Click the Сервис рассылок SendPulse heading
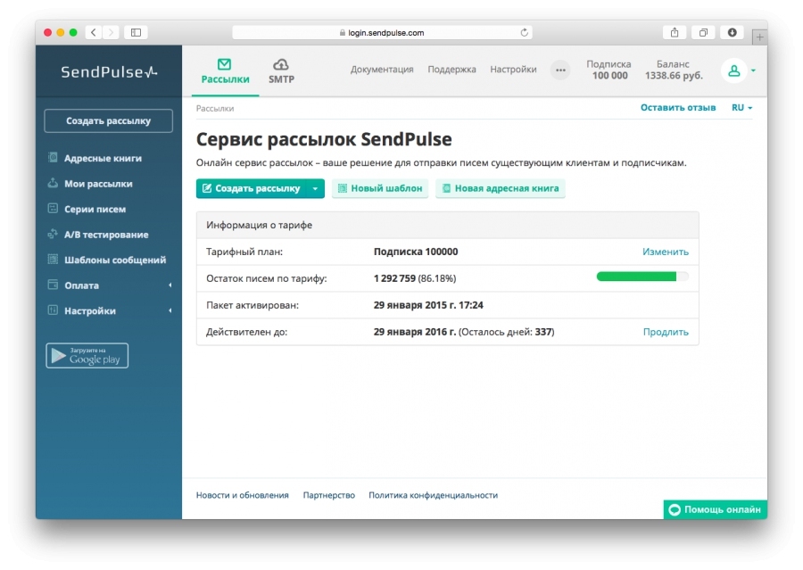 tap(324, 139)
